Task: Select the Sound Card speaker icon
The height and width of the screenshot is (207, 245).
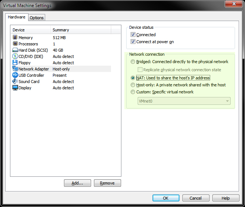Action: pyautogui.click(x=15, y=82)
